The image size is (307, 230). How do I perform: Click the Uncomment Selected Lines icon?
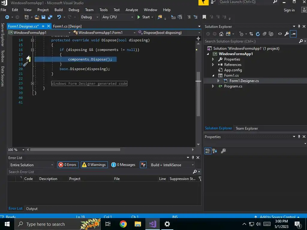click(x=195, y=17)
